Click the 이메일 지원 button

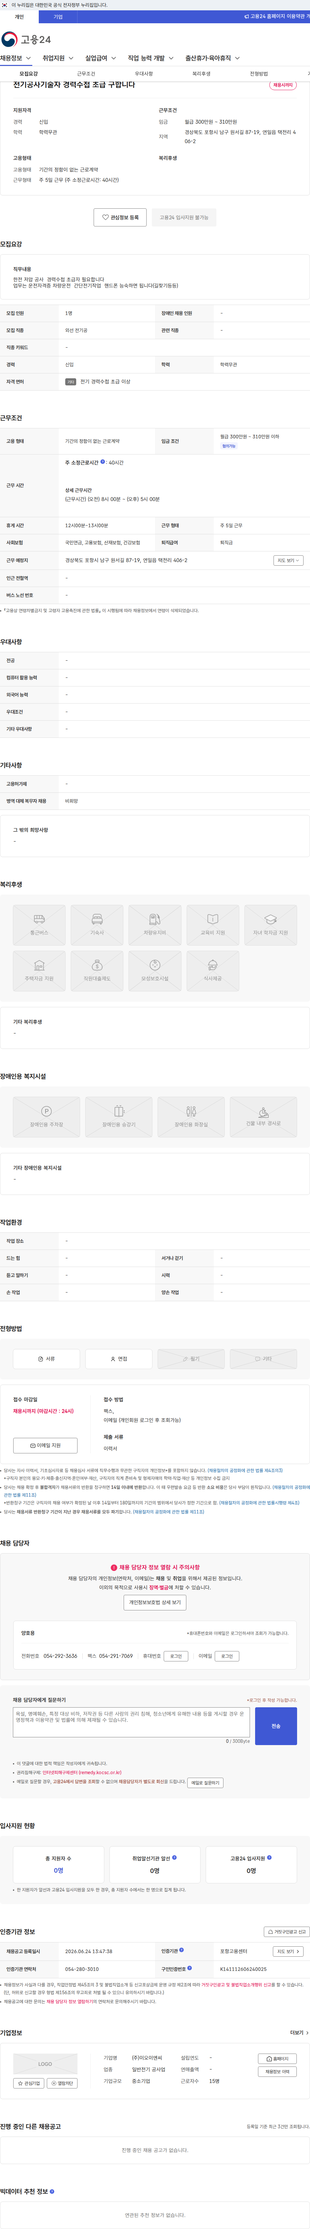[x=45, y=1445]
